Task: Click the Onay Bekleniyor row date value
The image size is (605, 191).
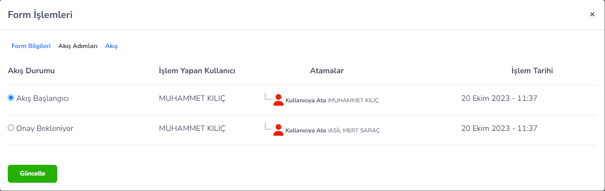Action: (x=499, y=128)
